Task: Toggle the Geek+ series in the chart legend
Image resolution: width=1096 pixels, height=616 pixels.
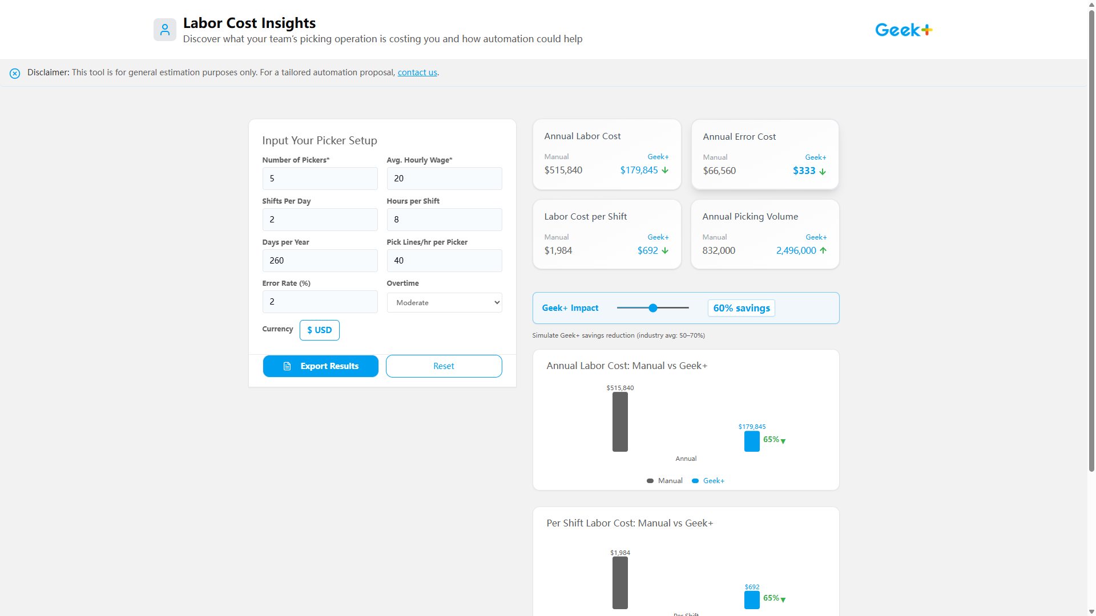Action: pos(707,481)
